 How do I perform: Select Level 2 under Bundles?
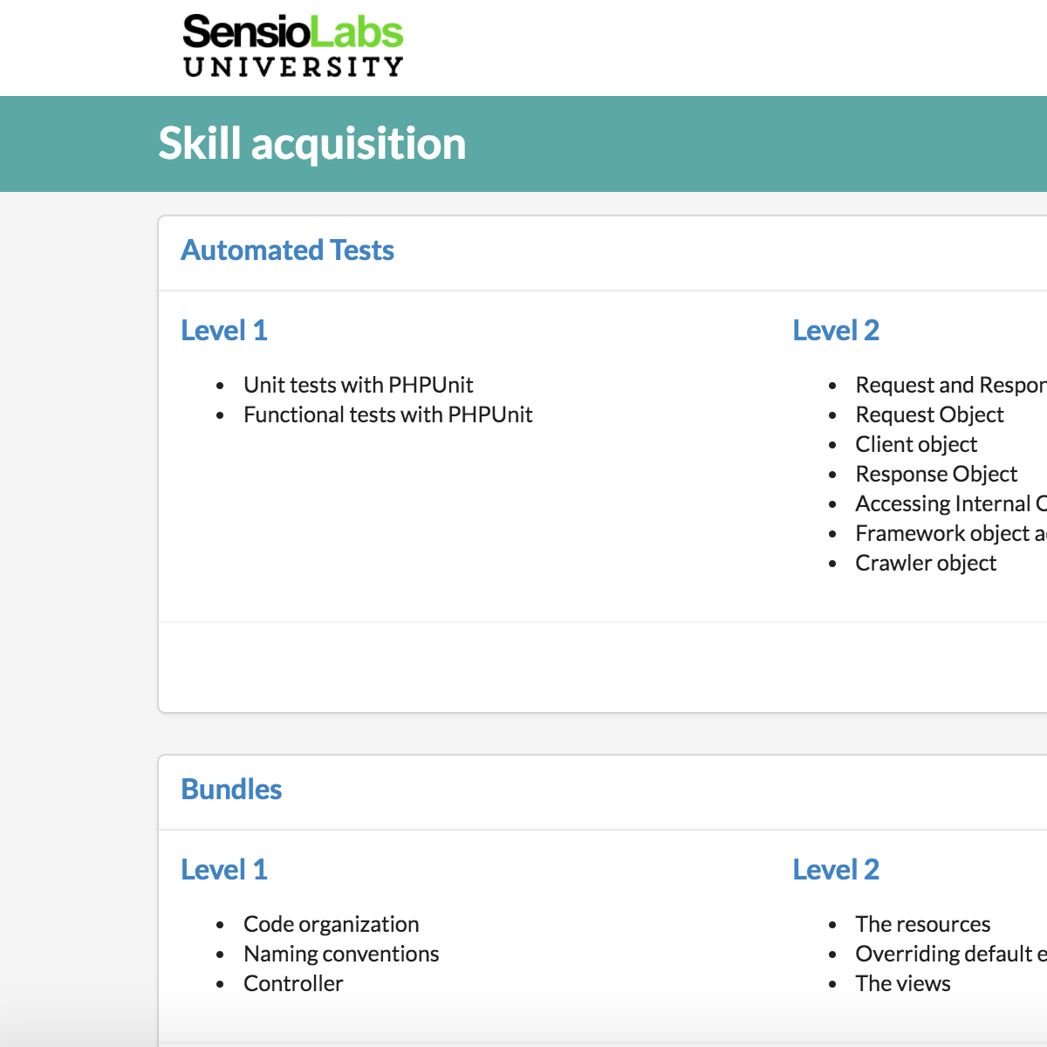(x=836, y=870)
